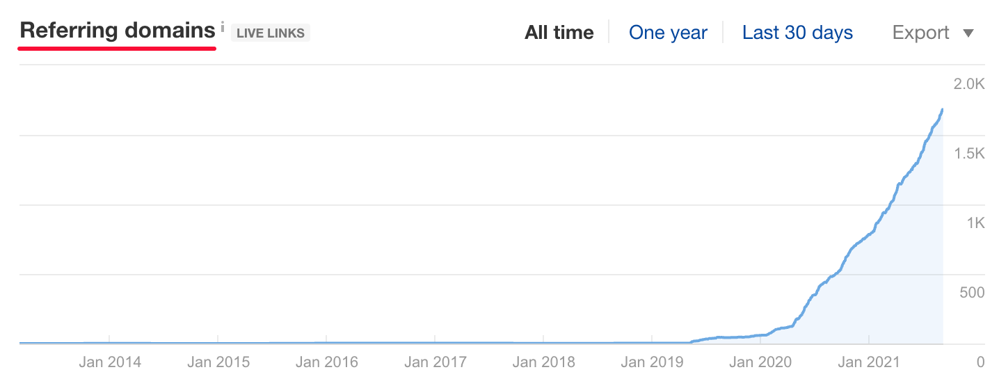Click the Jan 2014 axis label
This screenshot has height=388, width=999.
110,362
